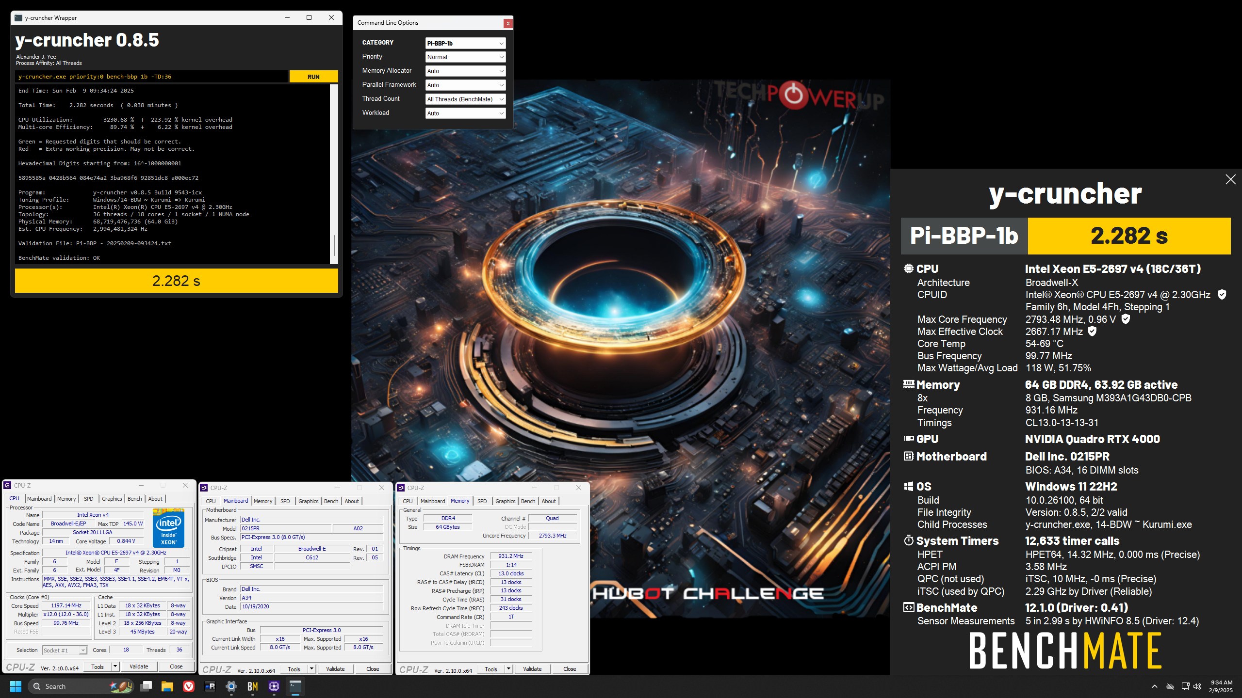The width and height of the screenshot is (1242, 698).
Task: Click the shield badge beside CPUID string
Action: tap(1222, 295)
